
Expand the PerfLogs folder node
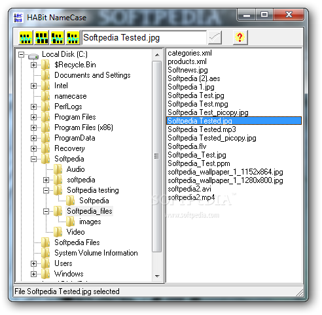coord(33,107)
